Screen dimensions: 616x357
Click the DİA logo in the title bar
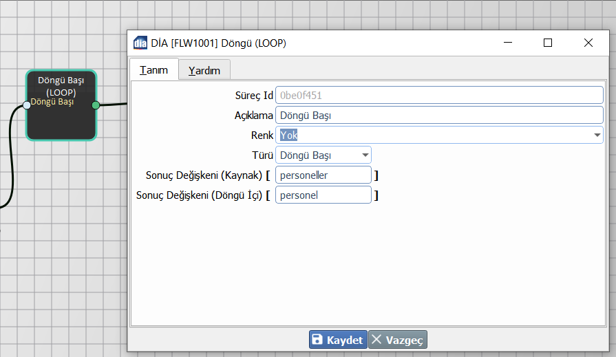[140, 43]
